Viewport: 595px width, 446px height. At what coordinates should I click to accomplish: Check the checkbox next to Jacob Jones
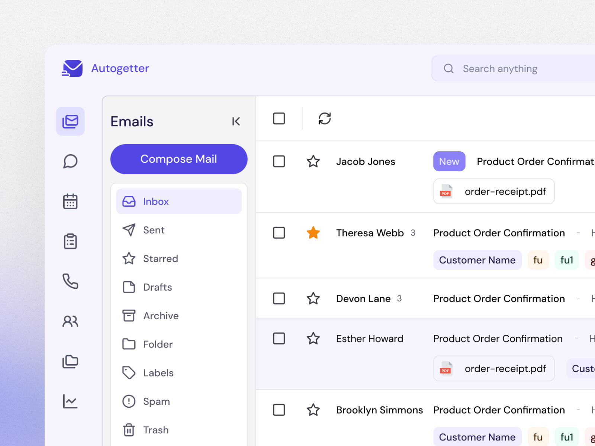[279, 161]
